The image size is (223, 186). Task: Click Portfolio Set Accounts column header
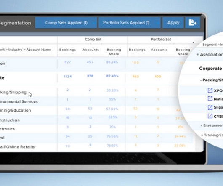point(159,50)
